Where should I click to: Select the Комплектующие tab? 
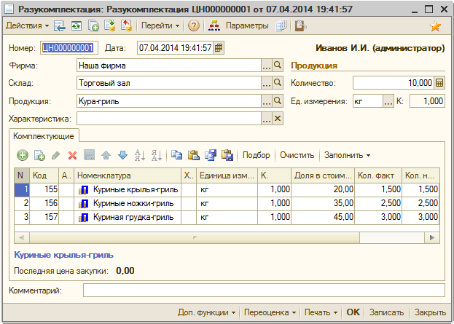[43, 136]
